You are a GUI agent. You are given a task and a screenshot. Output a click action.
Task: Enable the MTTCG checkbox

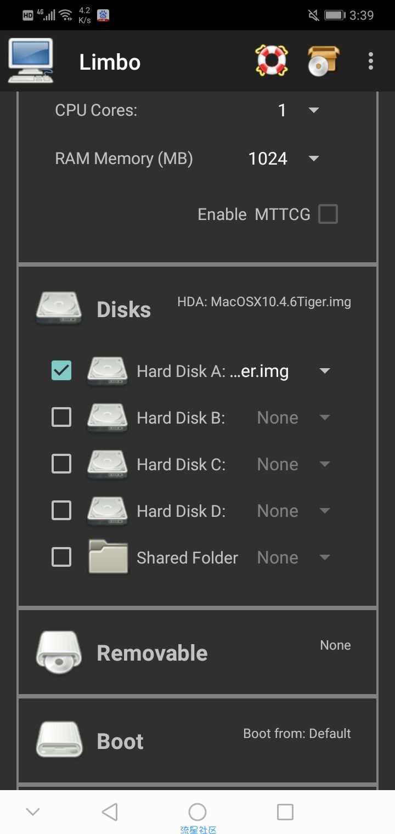[x=328, y=214]
